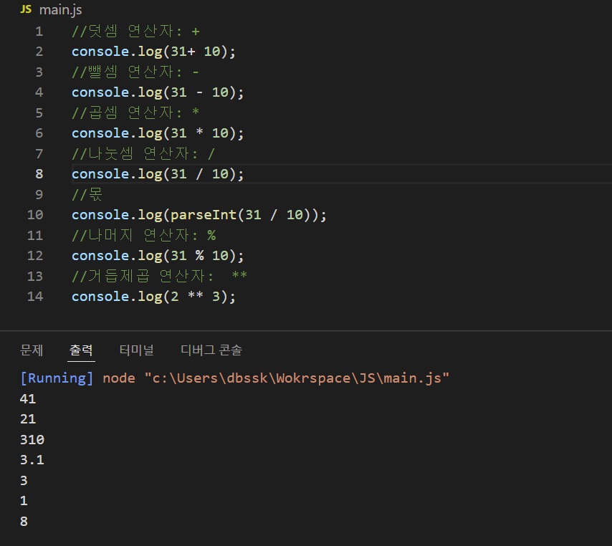Click the comment '//뺄셈 연산자: -'
The width and height of the screenshot is (612, 546).
point(135,72)
